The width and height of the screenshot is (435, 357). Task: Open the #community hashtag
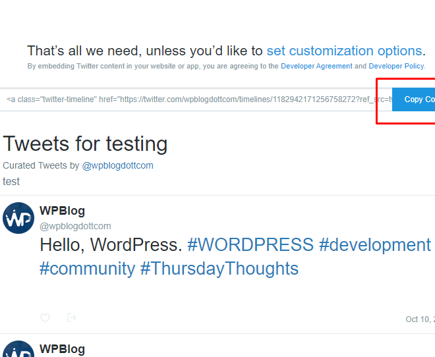[x=88, y=269]
